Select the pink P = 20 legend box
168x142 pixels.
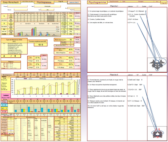pyautogui.click(x=4, y=111)
